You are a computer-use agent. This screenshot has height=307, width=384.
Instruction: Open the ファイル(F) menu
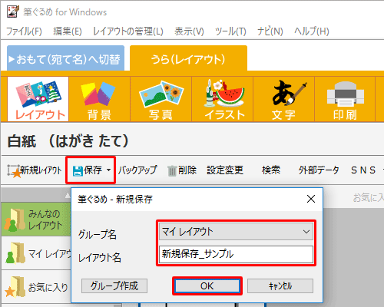(24, 31)
